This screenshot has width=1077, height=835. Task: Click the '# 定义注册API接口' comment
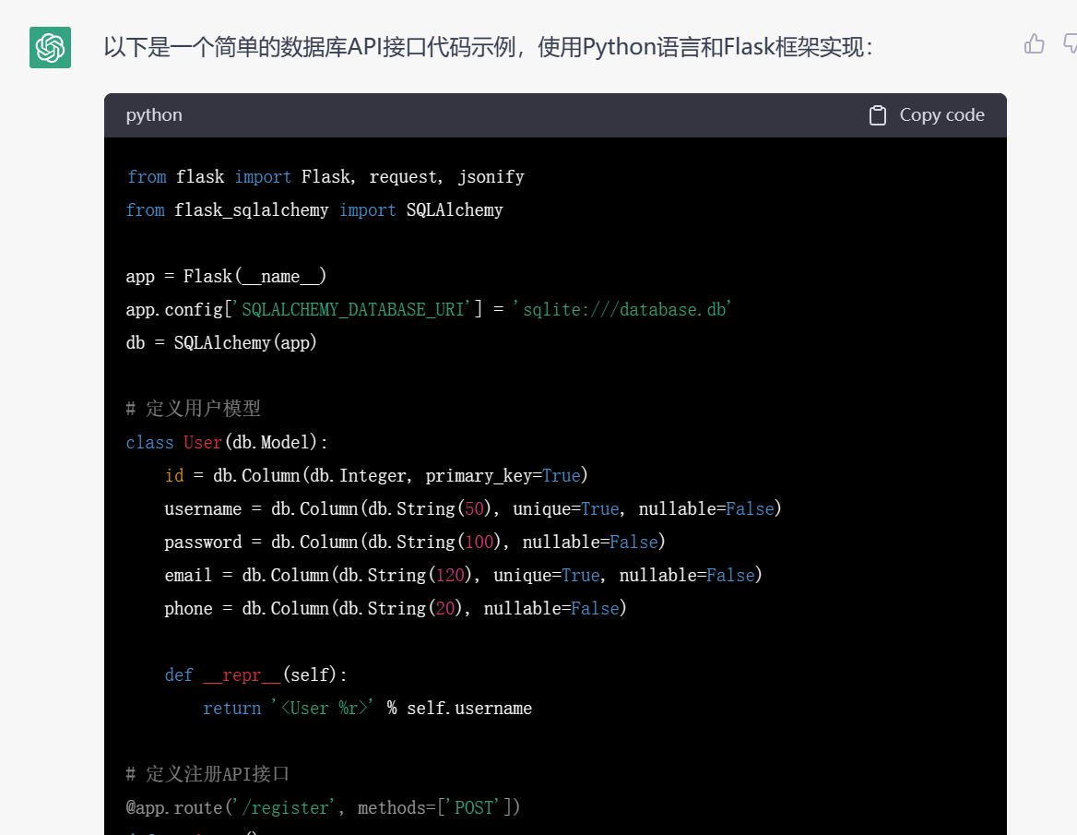[x=207, y=774]
